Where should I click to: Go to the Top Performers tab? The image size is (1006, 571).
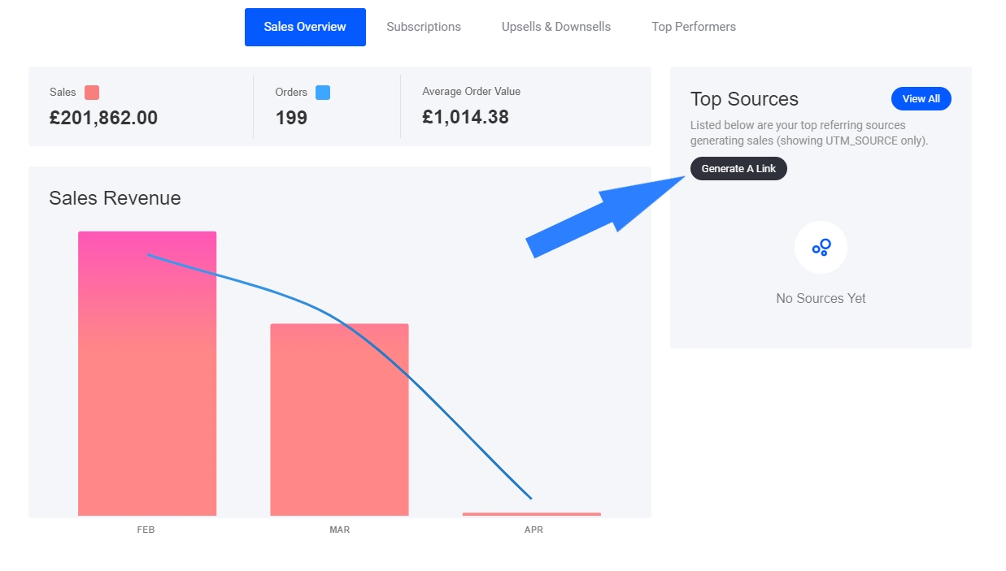694,27
